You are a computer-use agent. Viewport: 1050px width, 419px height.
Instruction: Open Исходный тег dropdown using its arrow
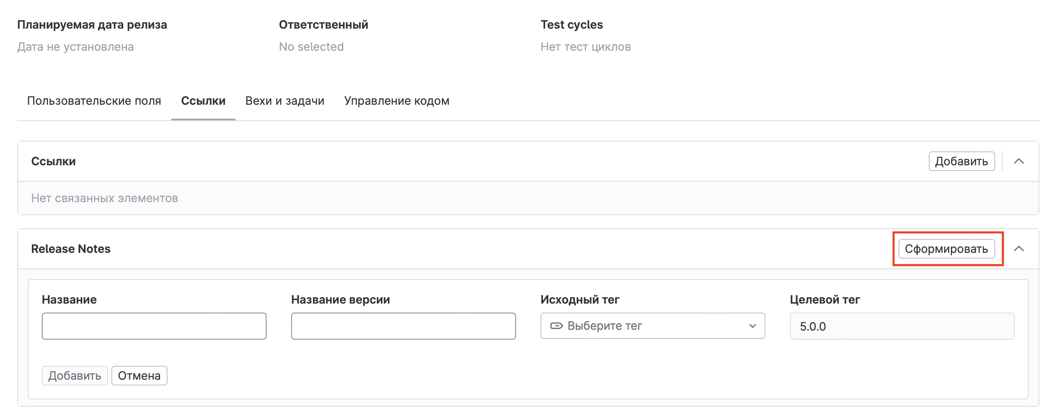[752, 326]
